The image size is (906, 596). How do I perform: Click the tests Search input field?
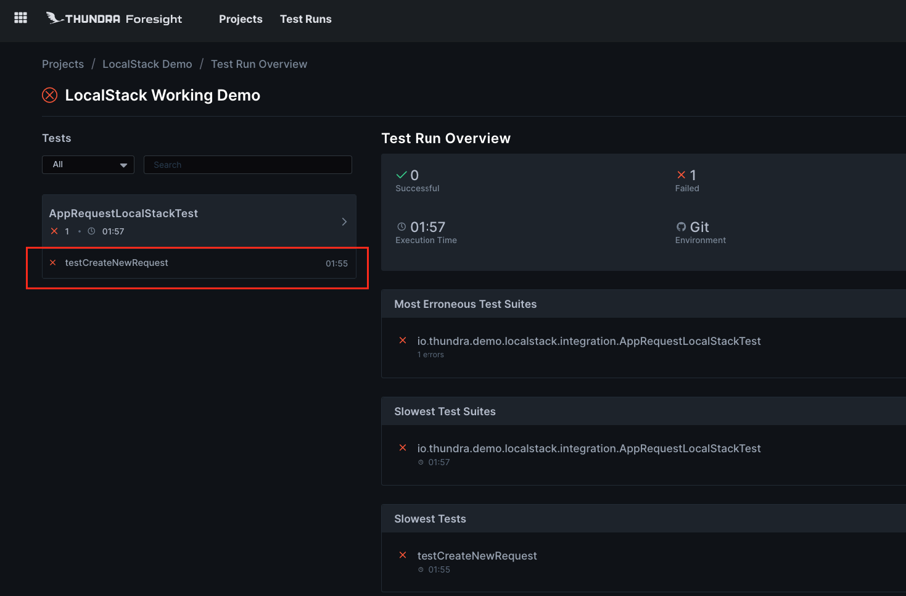pos(247,165)
